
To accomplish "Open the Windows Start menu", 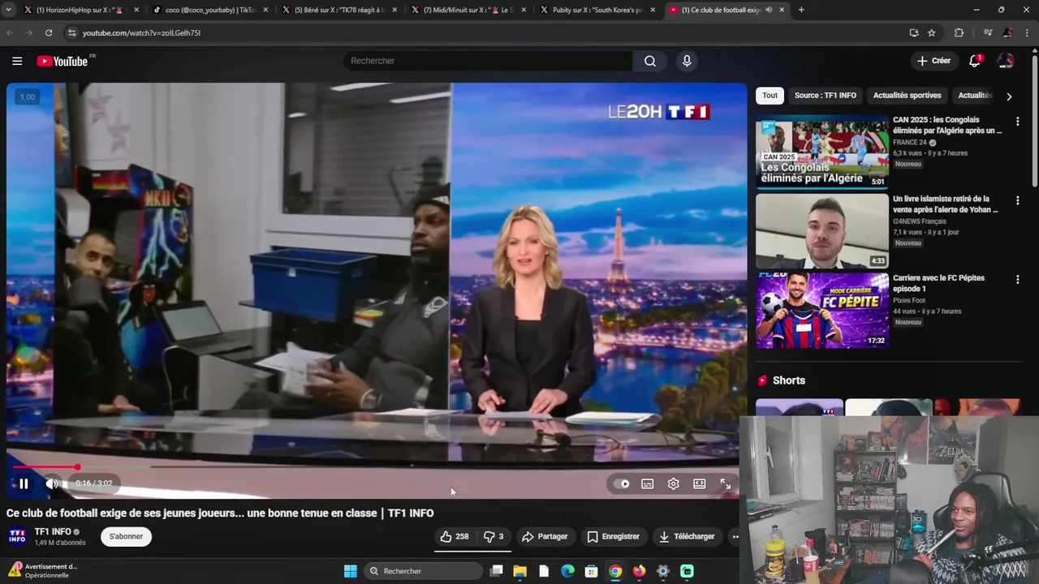I will (350, 571).
